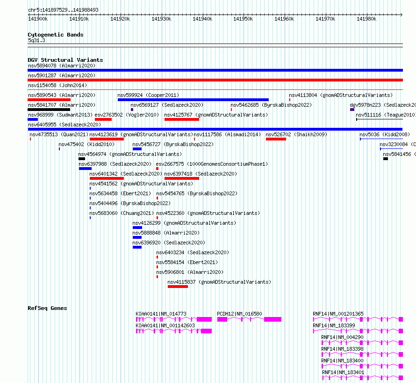Screen dimensions: 416x383
Task: Open nsv4735513 (Quan2021) label
Action: pyautogui.click(x=59, y=134)
